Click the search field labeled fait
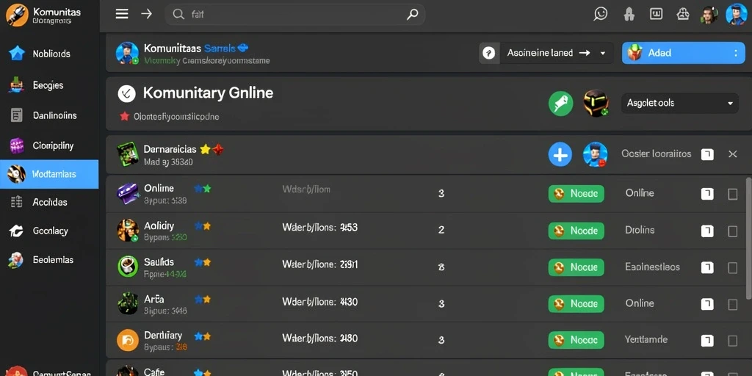 click(294, 15)
